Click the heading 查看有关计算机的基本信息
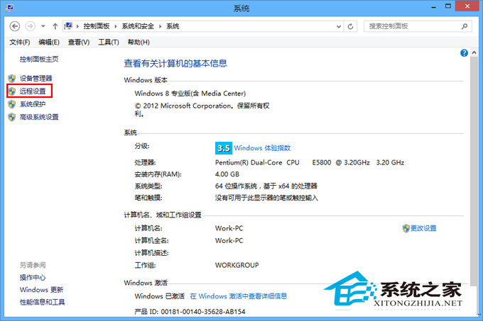The width and height of the screenshot is (483, 321). click(x=175, y=63)
